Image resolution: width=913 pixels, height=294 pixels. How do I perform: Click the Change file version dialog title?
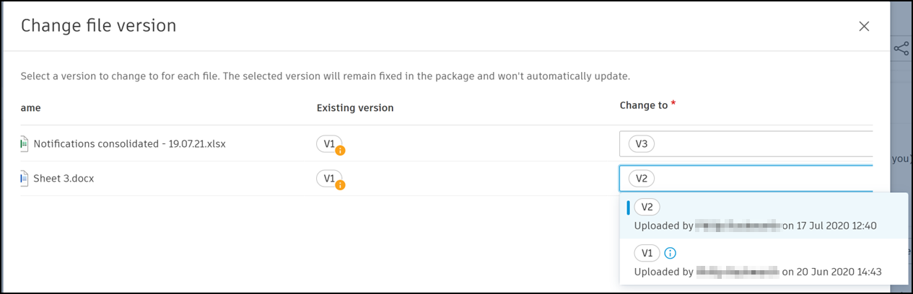pyautogui.click(x=99, y=26)
